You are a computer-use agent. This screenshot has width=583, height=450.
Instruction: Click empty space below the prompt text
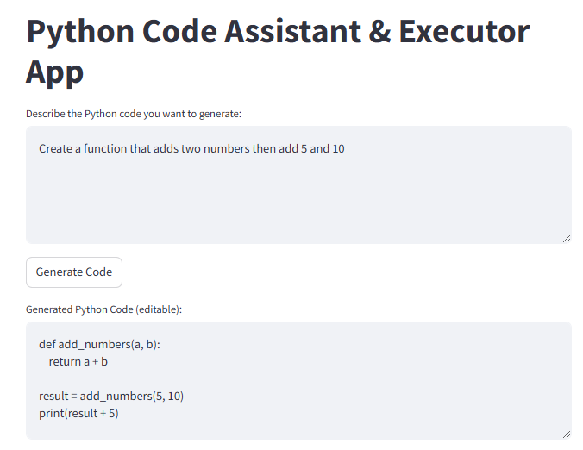tap(298, 197)
